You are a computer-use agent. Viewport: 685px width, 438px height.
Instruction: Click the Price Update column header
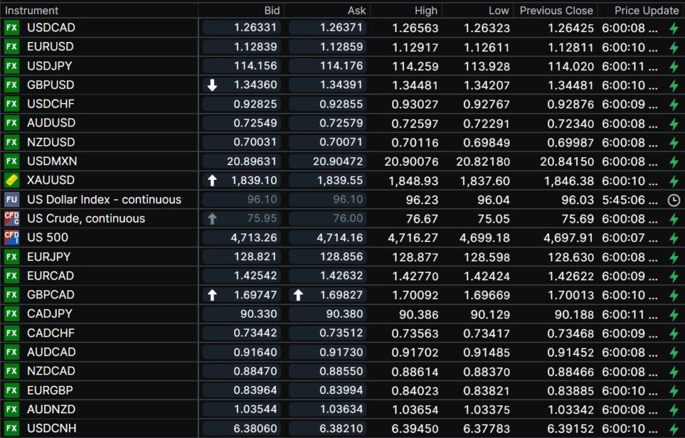pyautogui.click(x=646, y=10)
